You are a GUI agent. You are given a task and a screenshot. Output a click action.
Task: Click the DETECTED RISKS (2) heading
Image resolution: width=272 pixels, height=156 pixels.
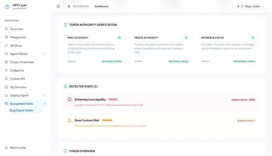pos(83,86)
